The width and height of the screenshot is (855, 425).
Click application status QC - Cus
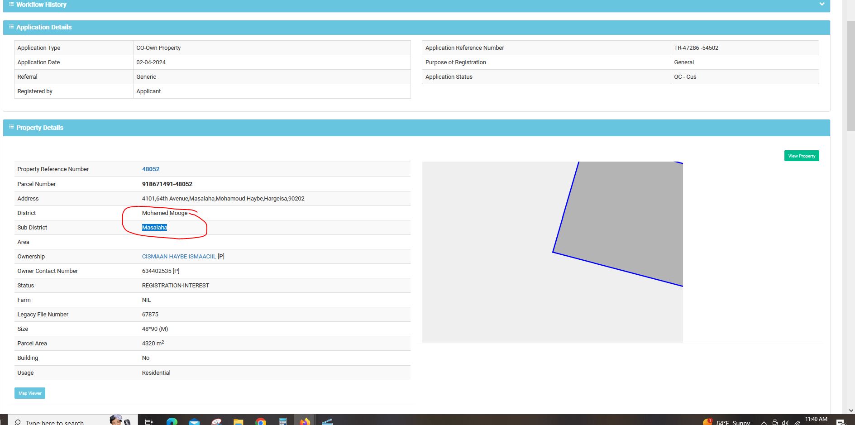click(x=685, y=76)
